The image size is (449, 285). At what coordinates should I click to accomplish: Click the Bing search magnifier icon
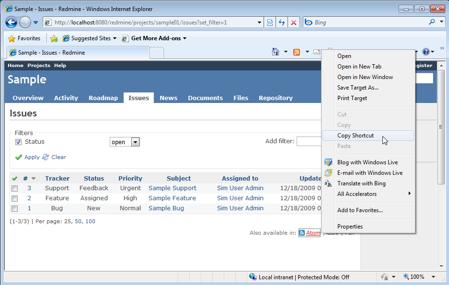click(432, 22)
